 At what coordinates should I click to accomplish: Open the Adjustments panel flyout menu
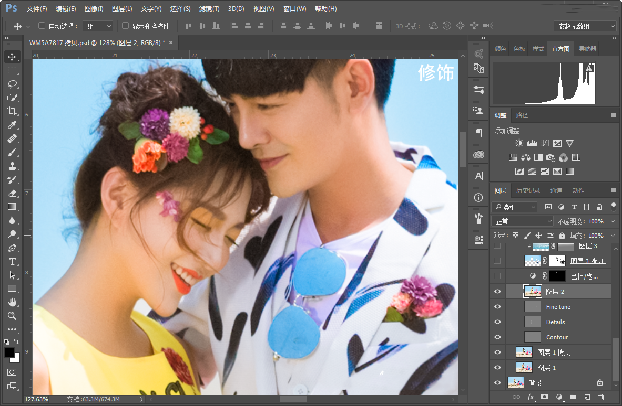click(x=613, y=115)
